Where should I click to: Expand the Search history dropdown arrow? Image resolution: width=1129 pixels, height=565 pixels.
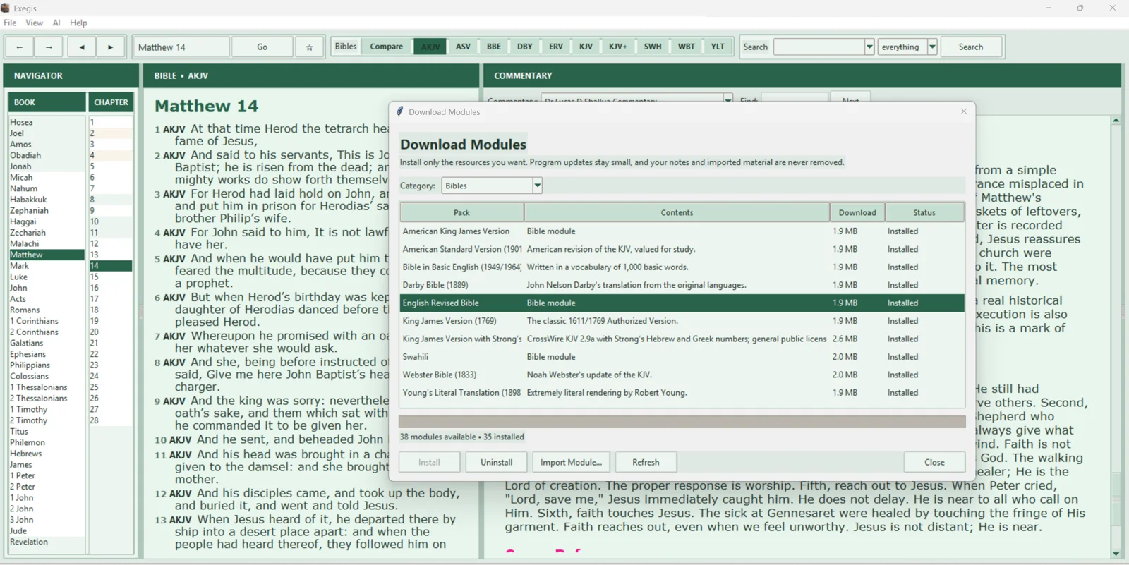869,47
